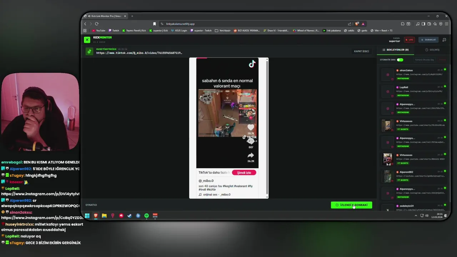Switch to the BEKLEYENLER (9) tab
Screen dimensions: 457x257
coord(396,50)
